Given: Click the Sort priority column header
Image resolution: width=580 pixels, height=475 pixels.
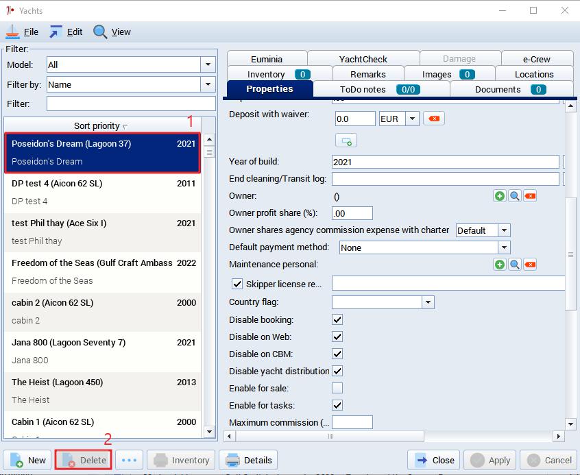Looking at the screenshot, I should (x=102, y=126).
